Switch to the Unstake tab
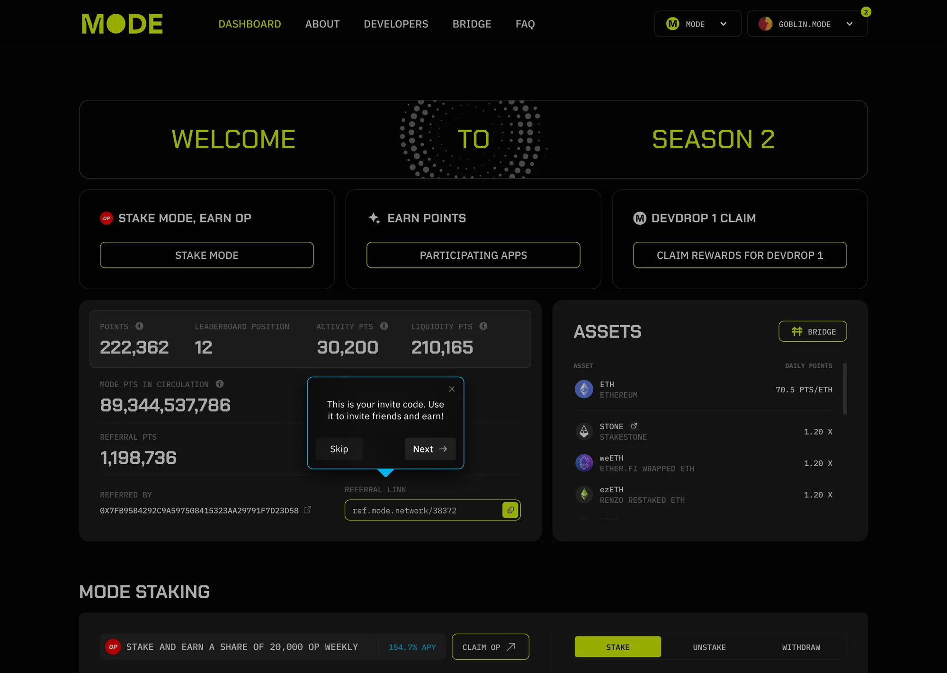Image resolution: width=947 pixels, height=673 pixels. coord(709,647)
